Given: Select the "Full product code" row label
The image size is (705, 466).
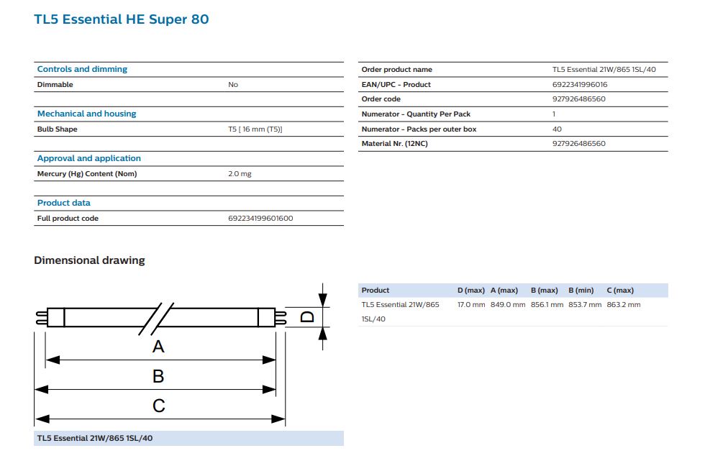Looking at the screenshot, I should [68, 219].
